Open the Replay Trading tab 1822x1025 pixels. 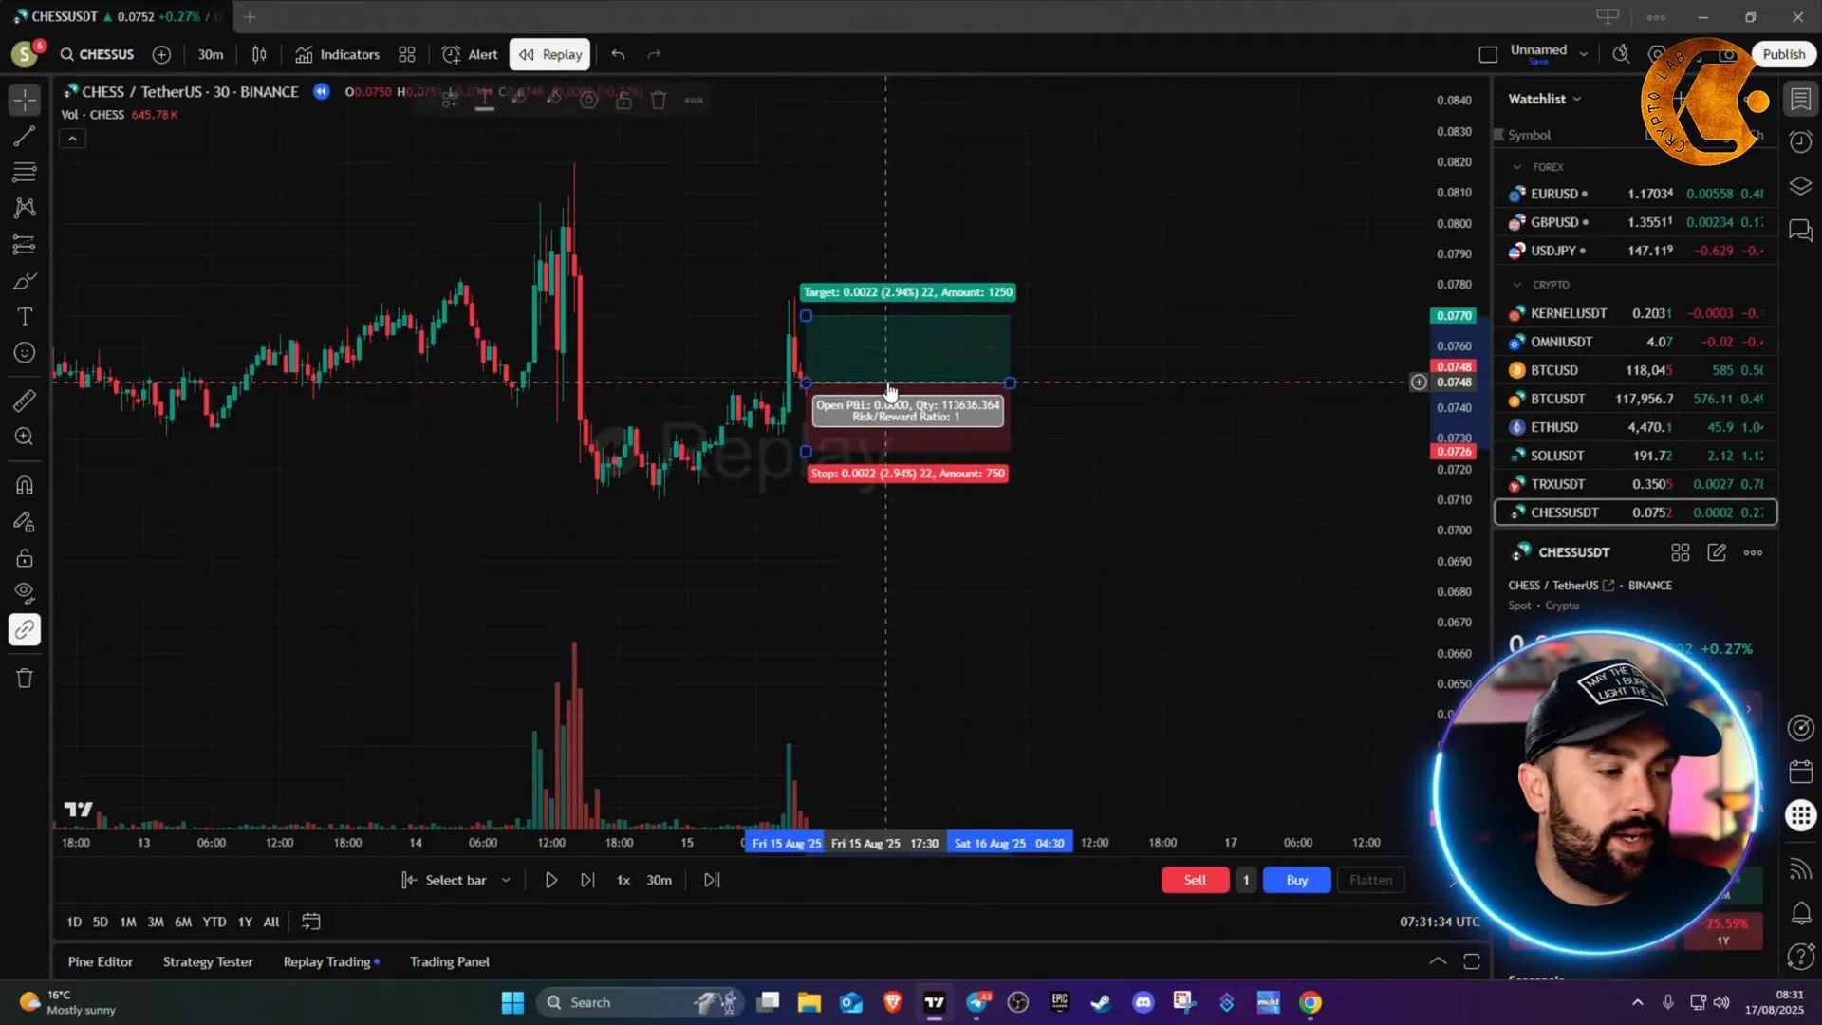coord(331,961)
